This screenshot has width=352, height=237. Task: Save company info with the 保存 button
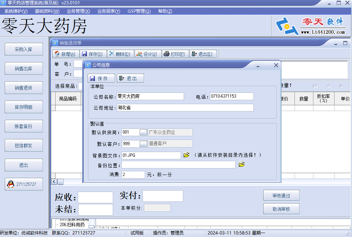coord(101,78)
